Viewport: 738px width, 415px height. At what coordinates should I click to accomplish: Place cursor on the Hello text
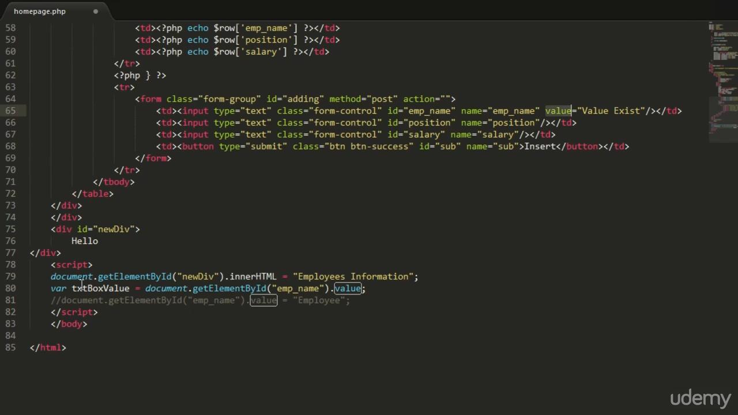(85, 241)
